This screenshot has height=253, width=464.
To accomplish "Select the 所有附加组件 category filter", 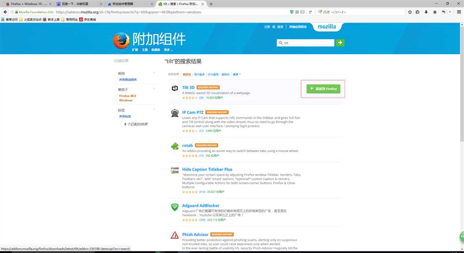I will (128, 80).
